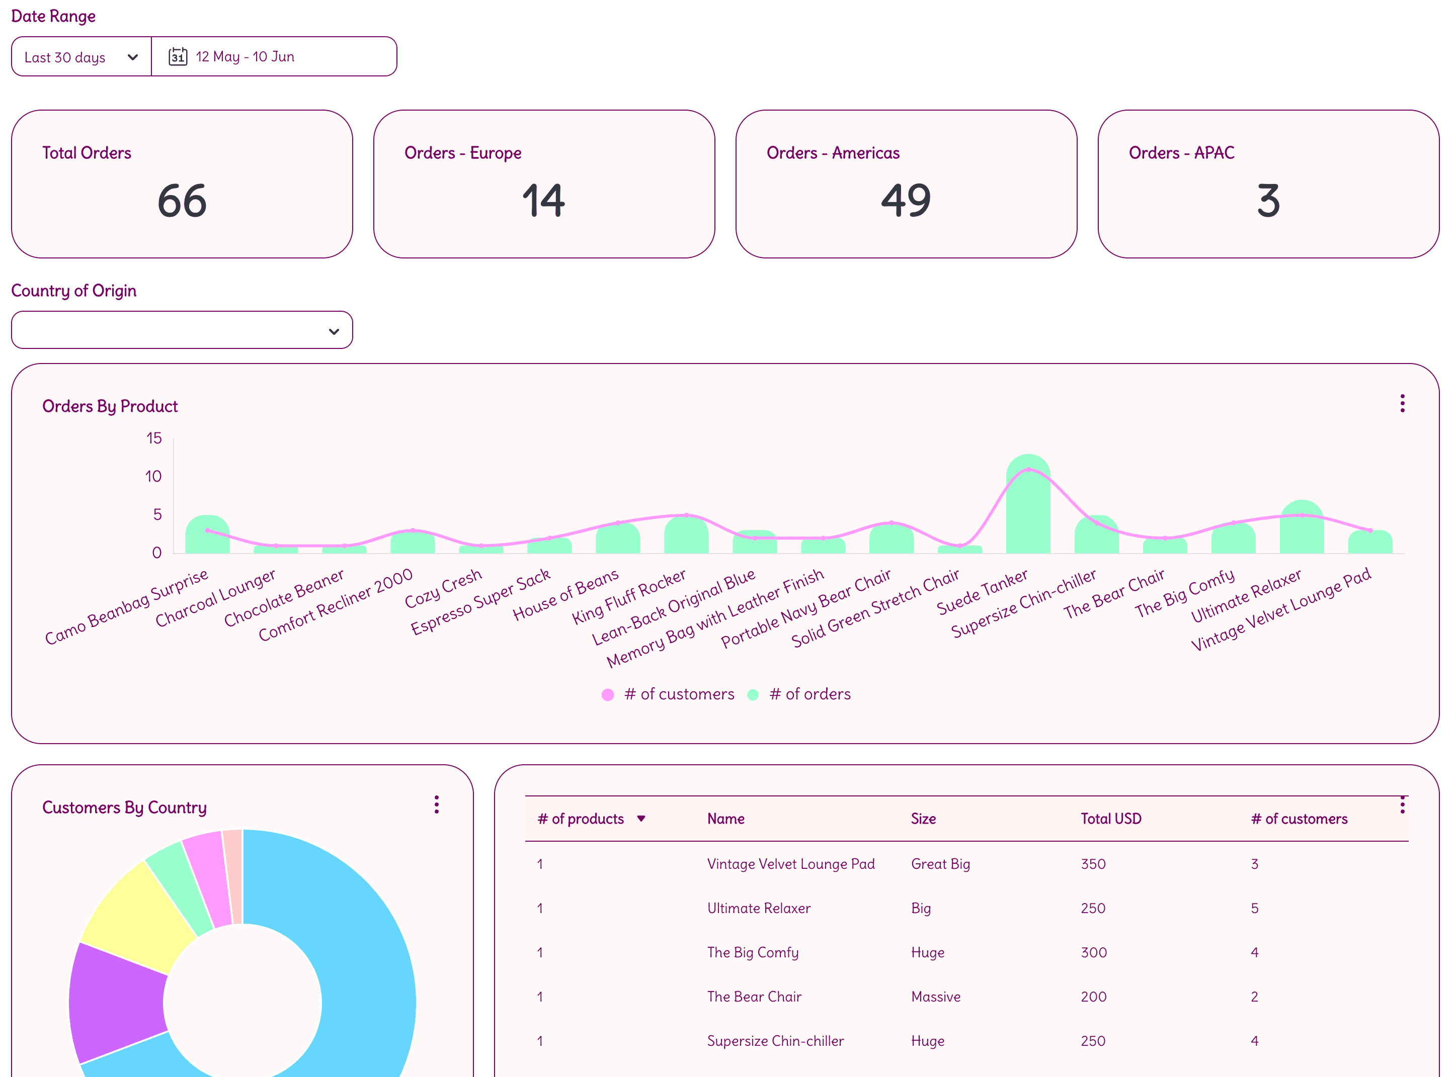
Task: Sort table by Name column header
Action: pyautogui.click(x=725, y=819)
